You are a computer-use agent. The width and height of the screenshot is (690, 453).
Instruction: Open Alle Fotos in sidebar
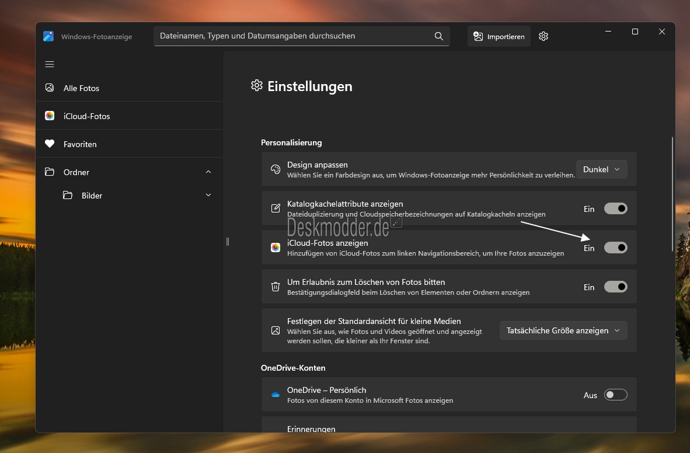(x=81, y=88)
